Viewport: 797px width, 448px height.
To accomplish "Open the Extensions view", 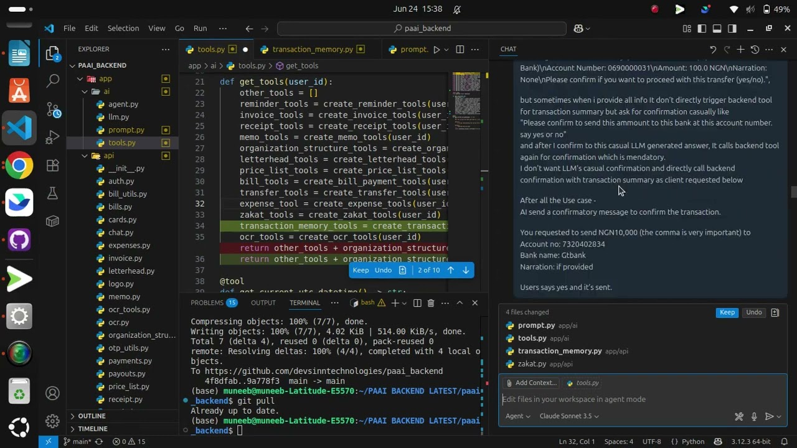I will tap(53, 165).
